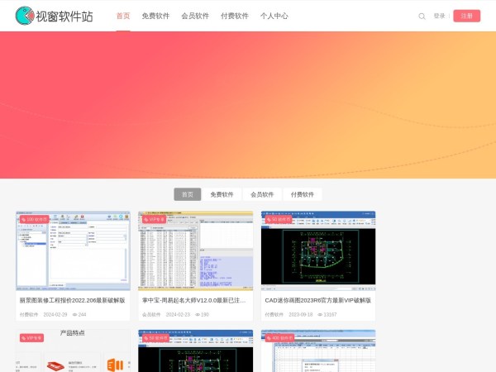The image size is (496, 372).
Task: Click the 登录 login link
Action: [439, 16]
